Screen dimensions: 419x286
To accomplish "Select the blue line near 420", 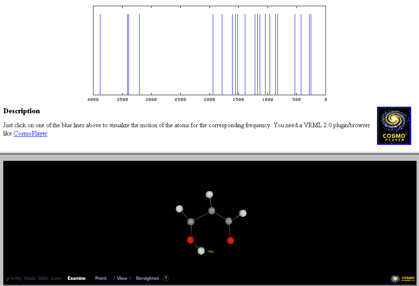I will (301, 54).
